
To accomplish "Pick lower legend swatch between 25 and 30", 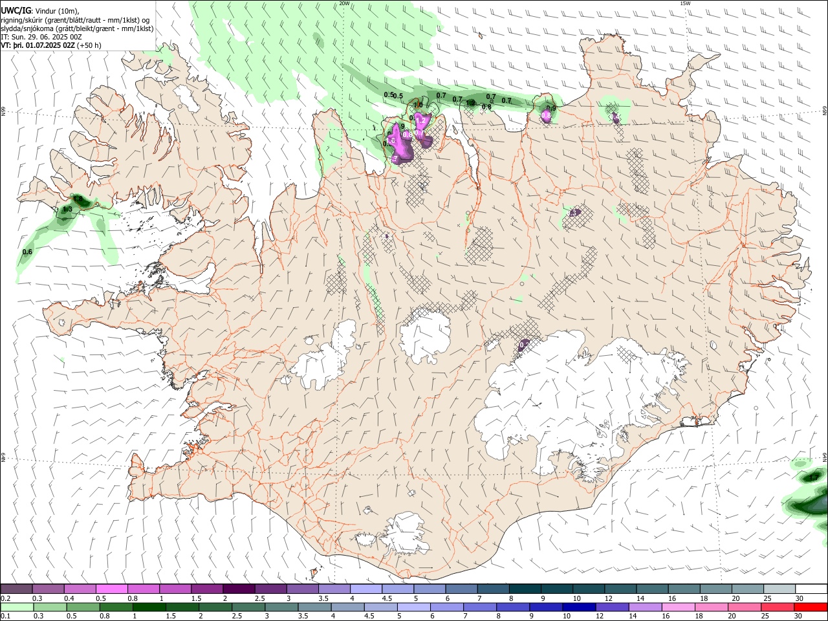I will (x=777, y=607).
